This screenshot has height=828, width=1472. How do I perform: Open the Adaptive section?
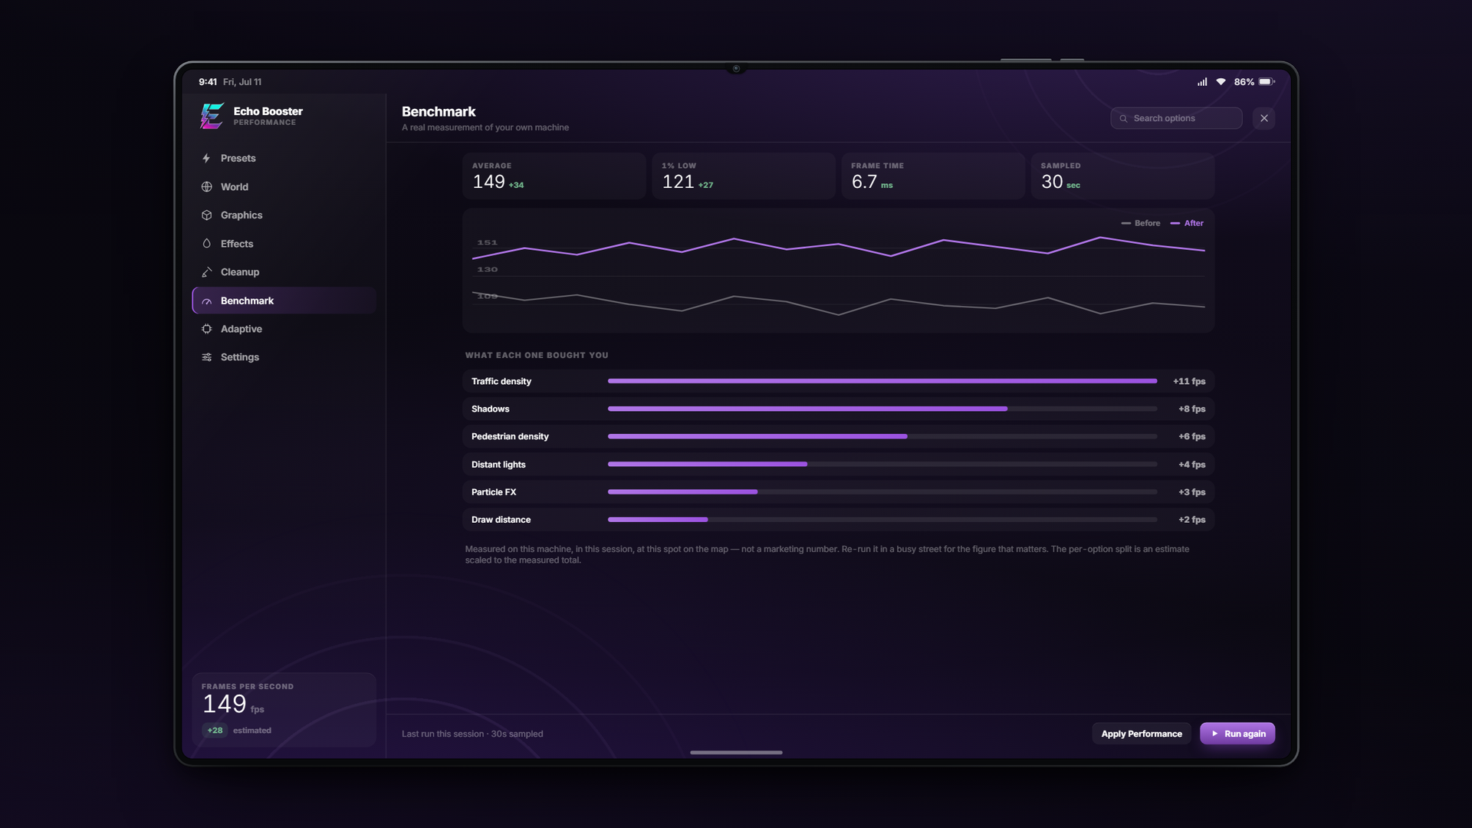click(284, 329)
